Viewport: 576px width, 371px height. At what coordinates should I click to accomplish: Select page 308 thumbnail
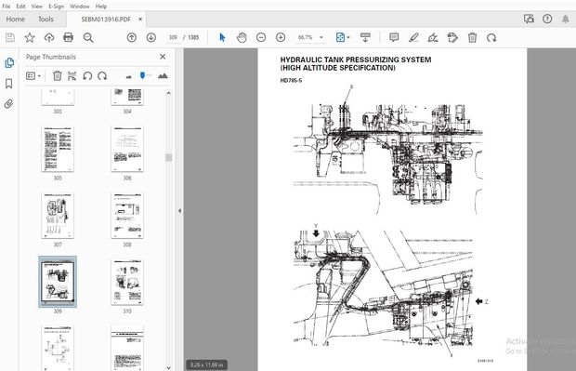[x=127, y=216]
